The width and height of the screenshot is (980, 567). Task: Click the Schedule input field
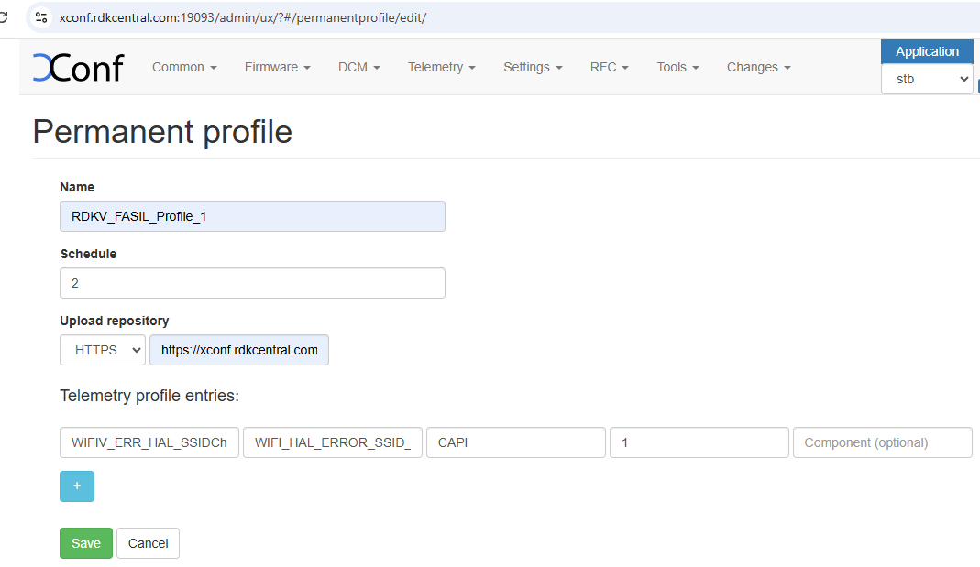pos(252,283)
